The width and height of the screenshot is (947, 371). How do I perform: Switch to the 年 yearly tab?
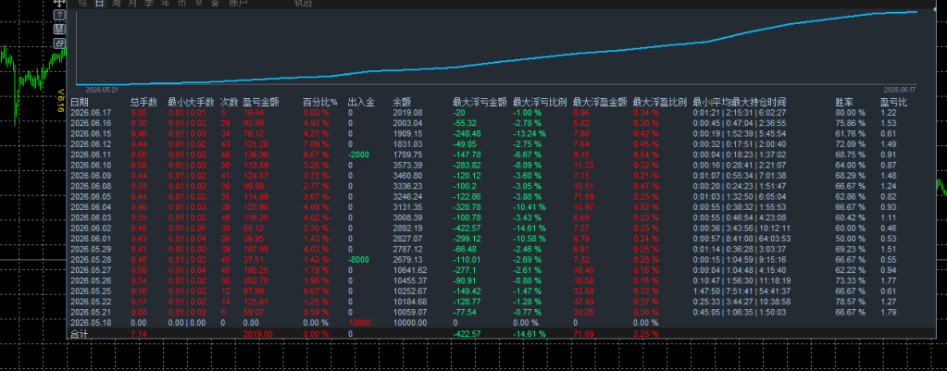point(166,4)
